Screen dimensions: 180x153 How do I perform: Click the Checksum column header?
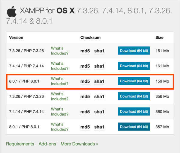click(x=90, y=37)
